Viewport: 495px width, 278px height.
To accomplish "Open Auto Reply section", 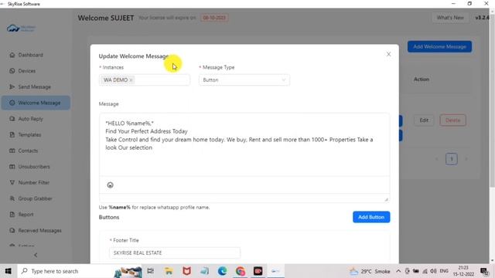I will pyautogui.click(x=31, y=119).
